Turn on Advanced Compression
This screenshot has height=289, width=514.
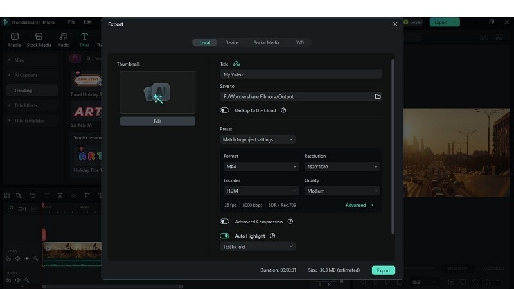pos(224,222)
